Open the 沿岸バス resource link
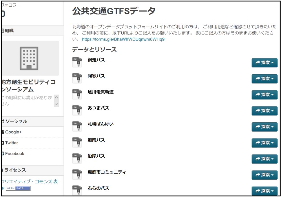The image size is (281, 197). coord(96,156)
